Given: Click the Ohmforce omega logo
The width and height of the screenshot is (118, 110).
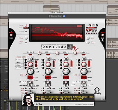Looking at the screenshot, I should (97, 91).
